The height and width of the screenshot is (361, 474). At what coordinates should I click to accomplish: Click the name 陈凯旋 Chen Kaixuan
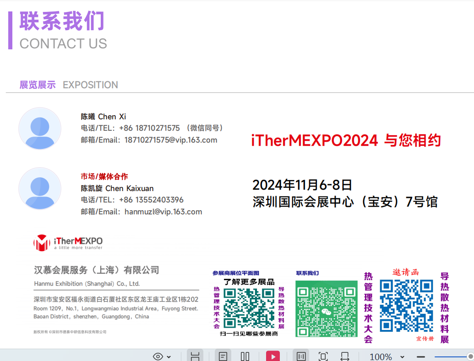click(117, 188)
